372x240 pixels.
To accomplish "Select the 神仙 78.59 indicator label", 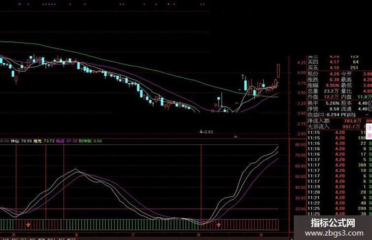I will point(21,141).
